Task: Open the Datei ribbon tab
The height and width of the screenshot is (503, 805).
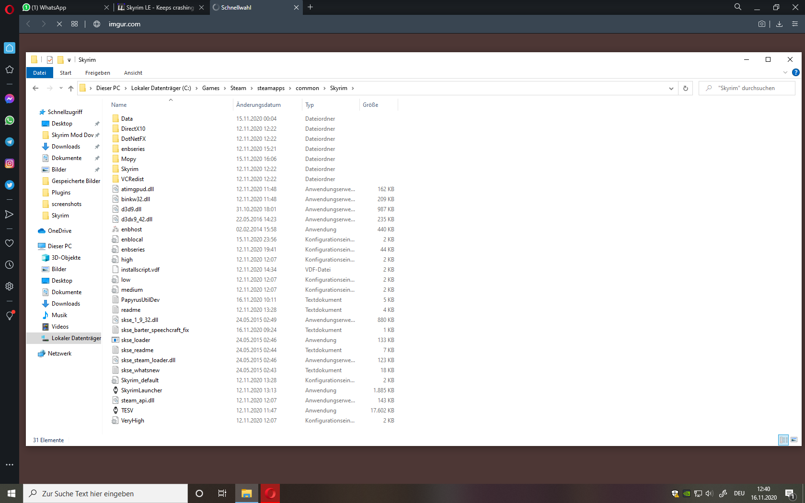Action: point(40,73)
